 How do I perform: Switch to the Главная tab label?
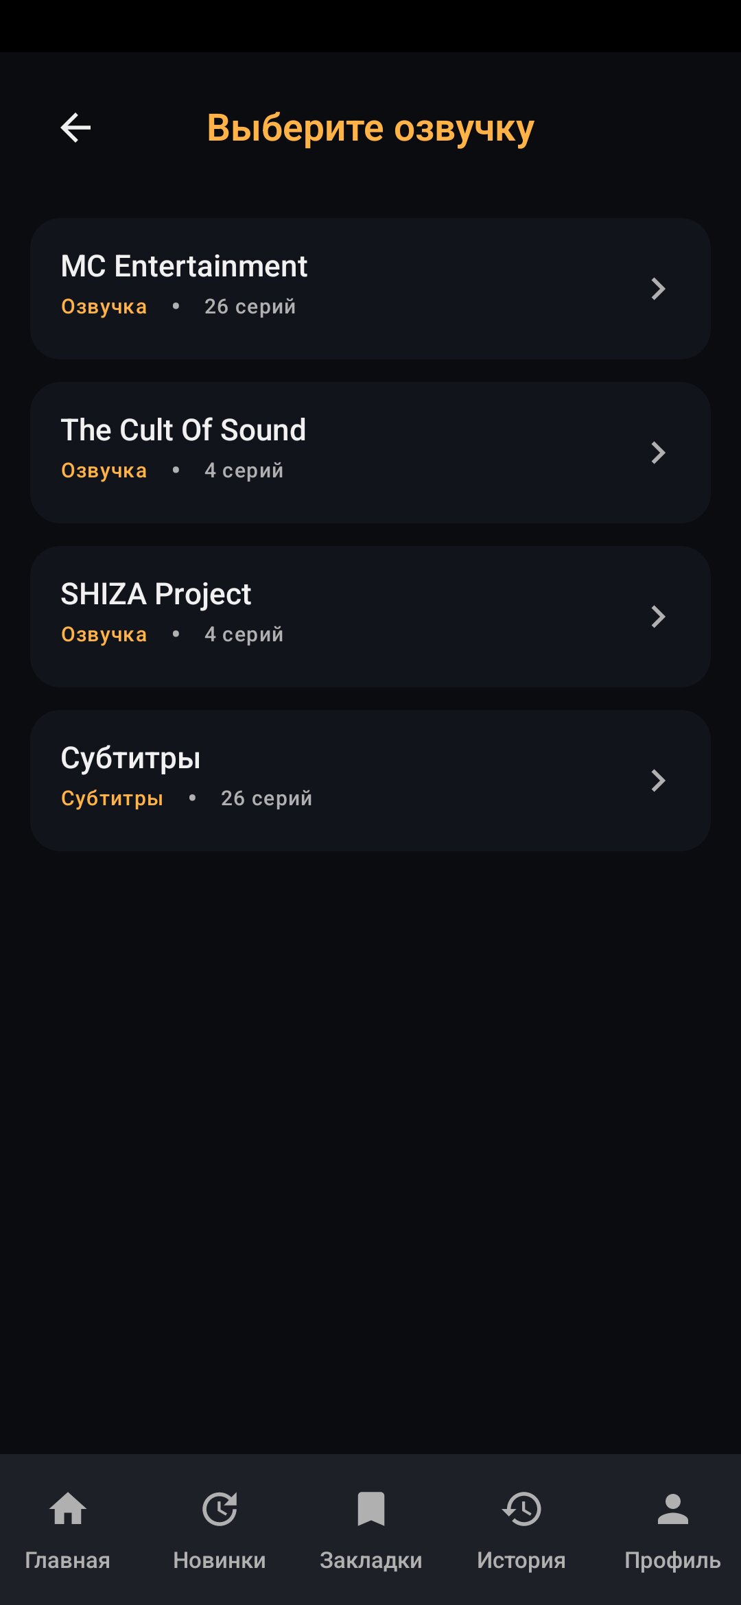click(68, 1560)
